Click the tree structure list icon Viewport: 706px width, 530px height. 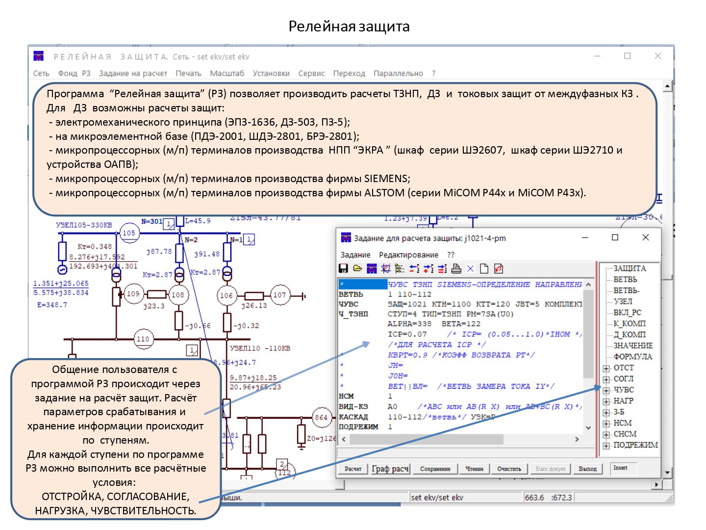(400, 269)
